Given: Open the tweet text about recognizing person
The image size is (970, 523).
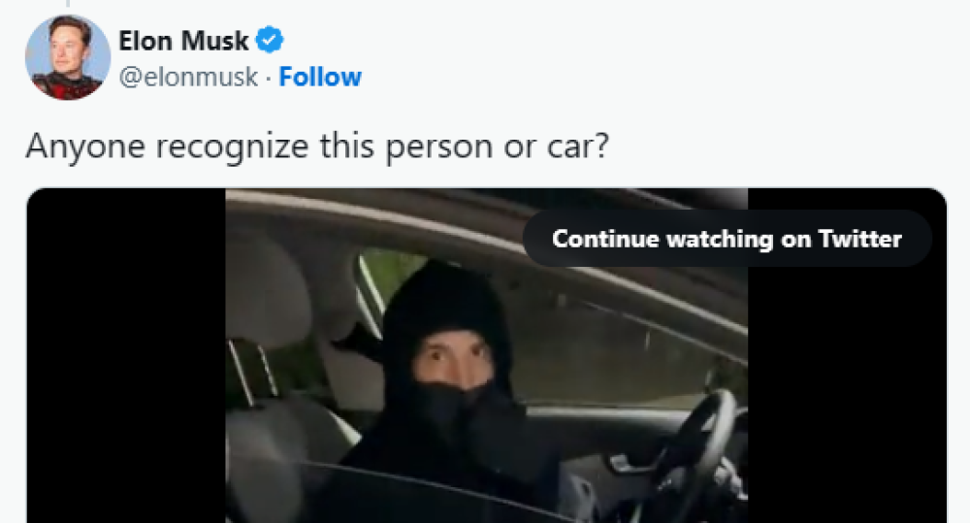Looking at the screenshot, I should coord(317,147).
